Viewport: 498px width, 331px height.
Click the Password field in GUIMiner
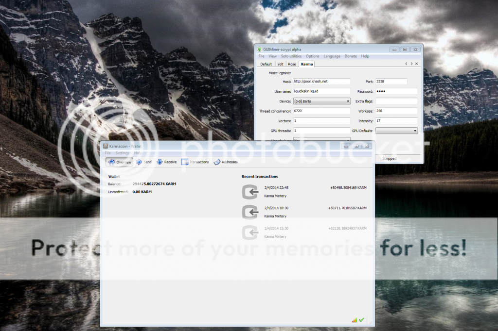pyautogui.click(x=396, y=91)
